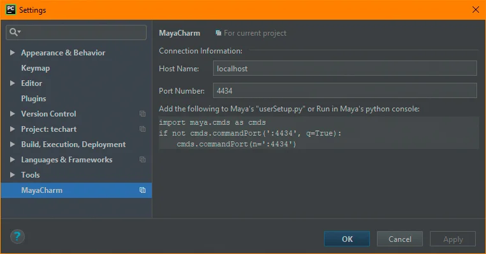Click project-level icon beside Project: techart
Viewport: 486px width, 254px height.
pos(143,129)
